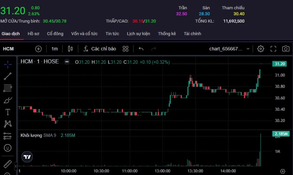Open the Fibonacci retracement tool

pos(8,88)
